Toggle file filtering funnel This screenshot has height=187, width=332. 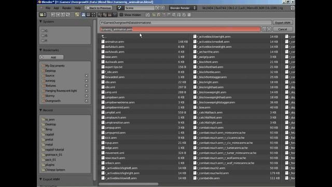(x=147, y=15)
